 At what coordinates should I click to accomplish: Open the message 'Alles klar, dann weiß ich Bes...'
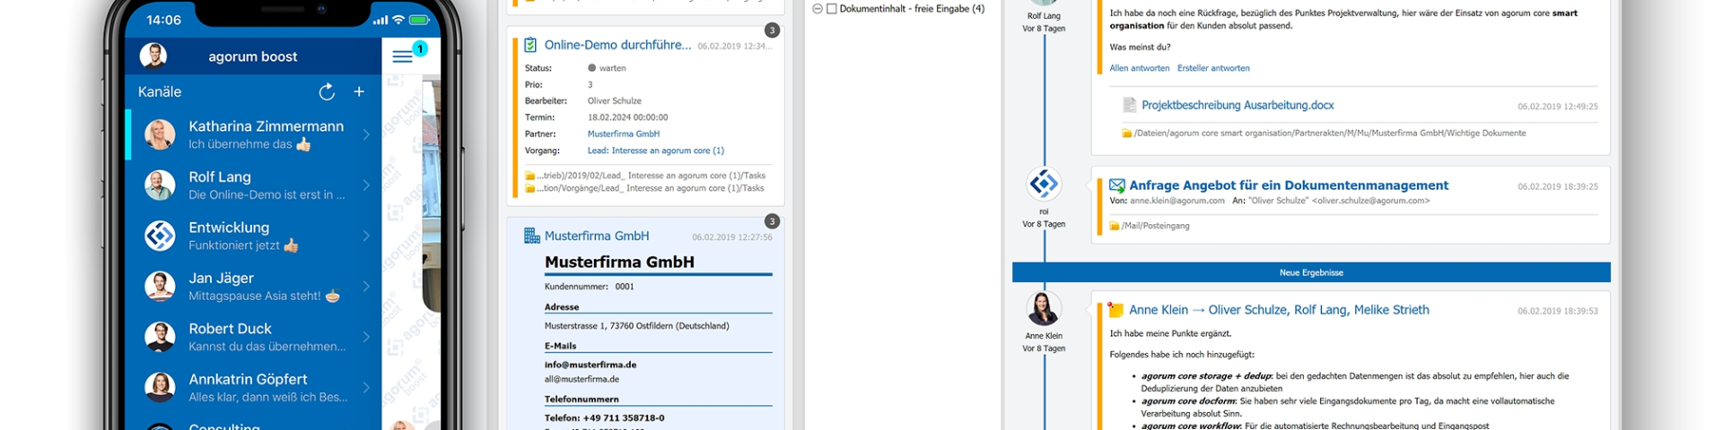click(x=268, y=397)
